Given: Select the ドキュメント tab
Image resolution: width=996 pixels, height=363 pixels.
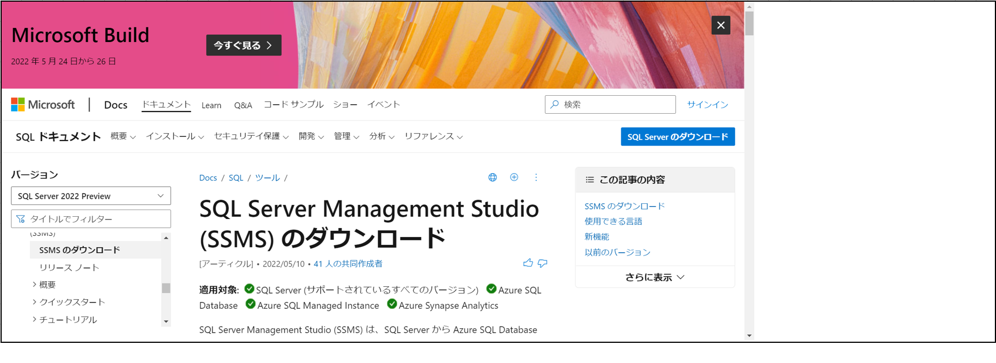Looking at the screenshot, I should tap(166, 105).
